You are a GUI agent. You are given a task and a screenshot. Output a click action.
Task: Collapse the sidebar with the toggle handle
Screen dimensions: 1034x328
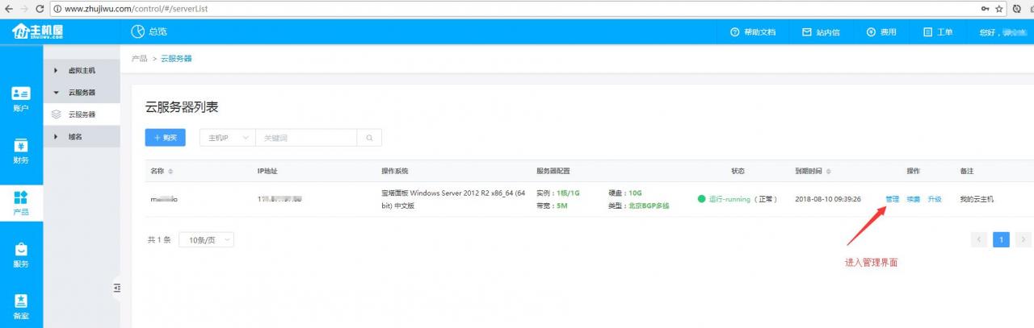click(116, 288)
